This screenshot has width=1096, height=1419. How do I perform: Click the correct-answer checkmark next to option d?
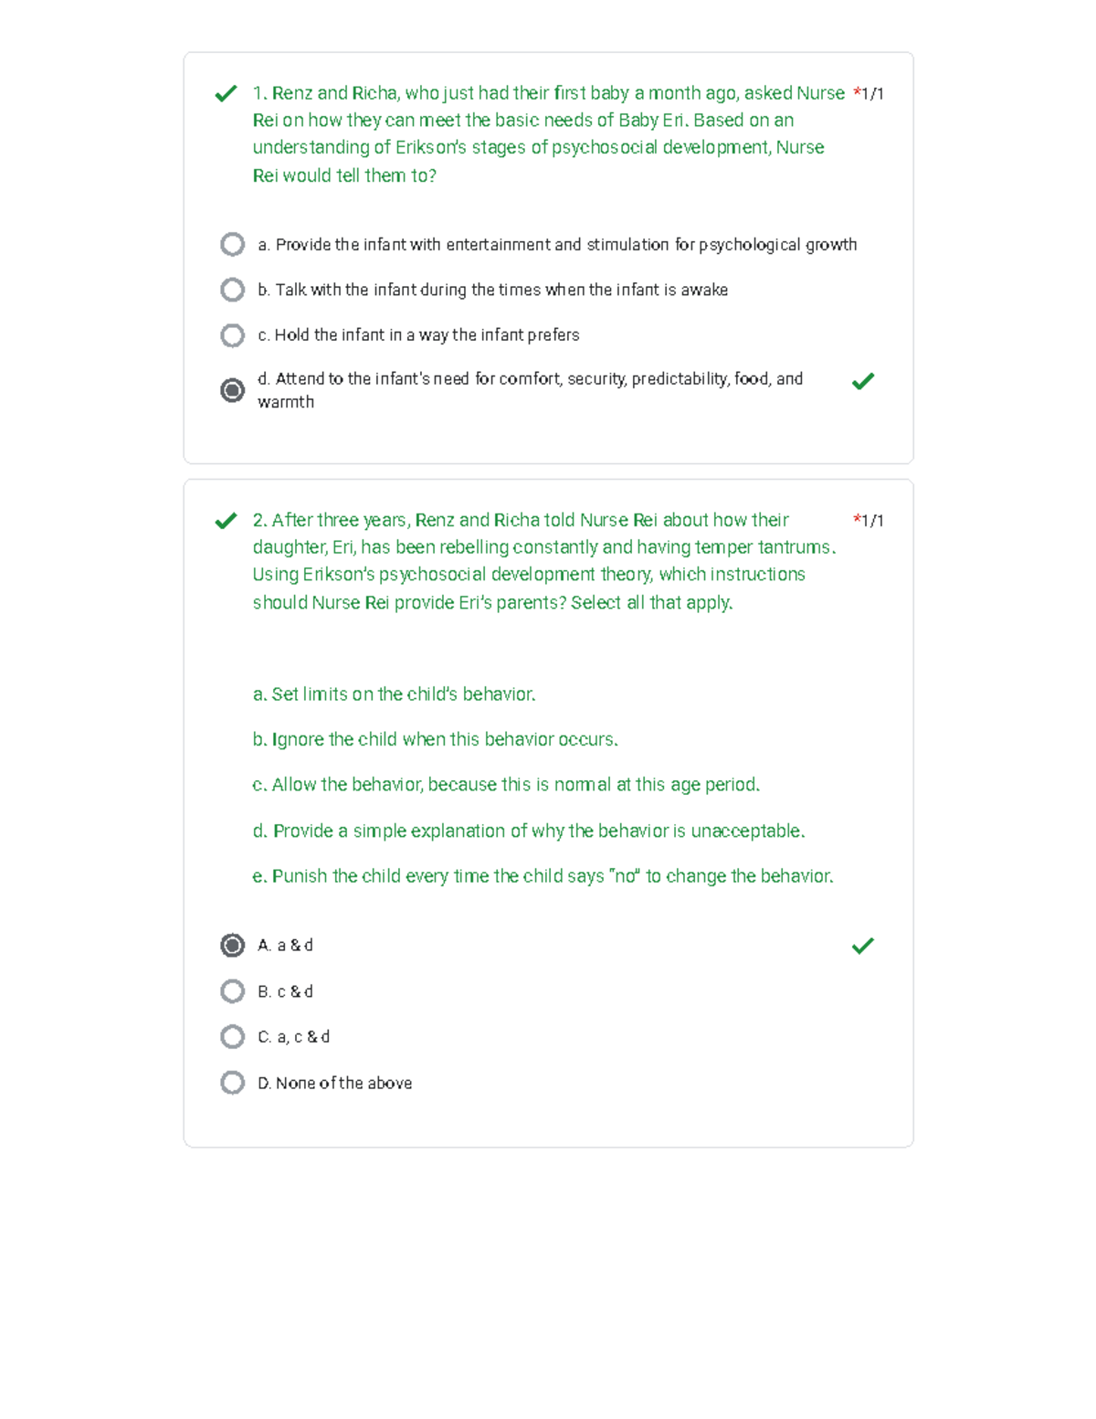pyautogui.click(x=863, y=381)
